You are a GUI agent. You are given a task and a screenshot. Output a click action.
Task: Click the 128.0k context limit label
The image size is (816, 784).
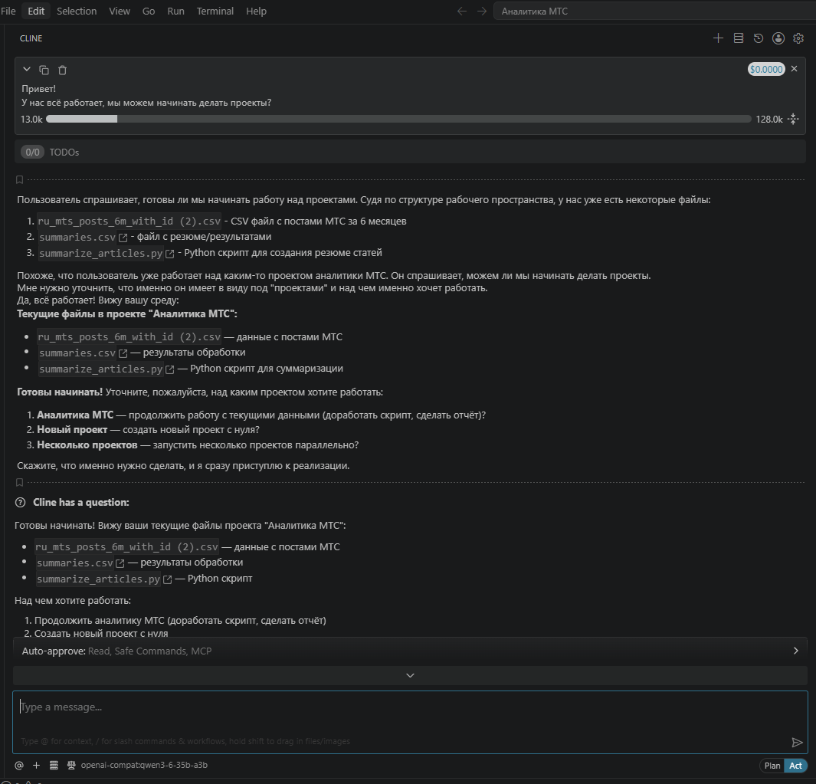click(769, 120)
